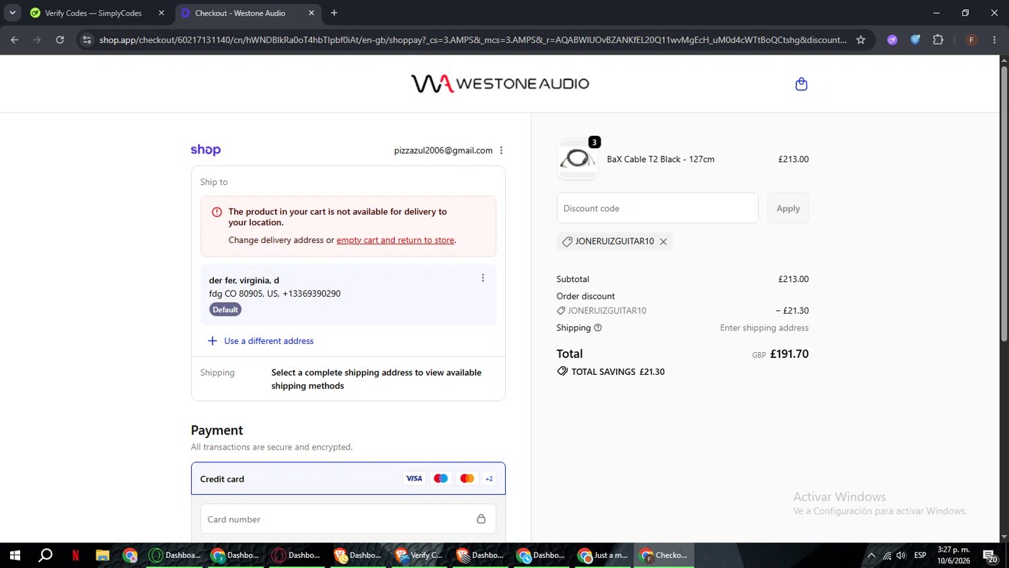The height and width of the screenshot is (568, 1009).
Task: View site information for shop.app
Action: point(87,40)
